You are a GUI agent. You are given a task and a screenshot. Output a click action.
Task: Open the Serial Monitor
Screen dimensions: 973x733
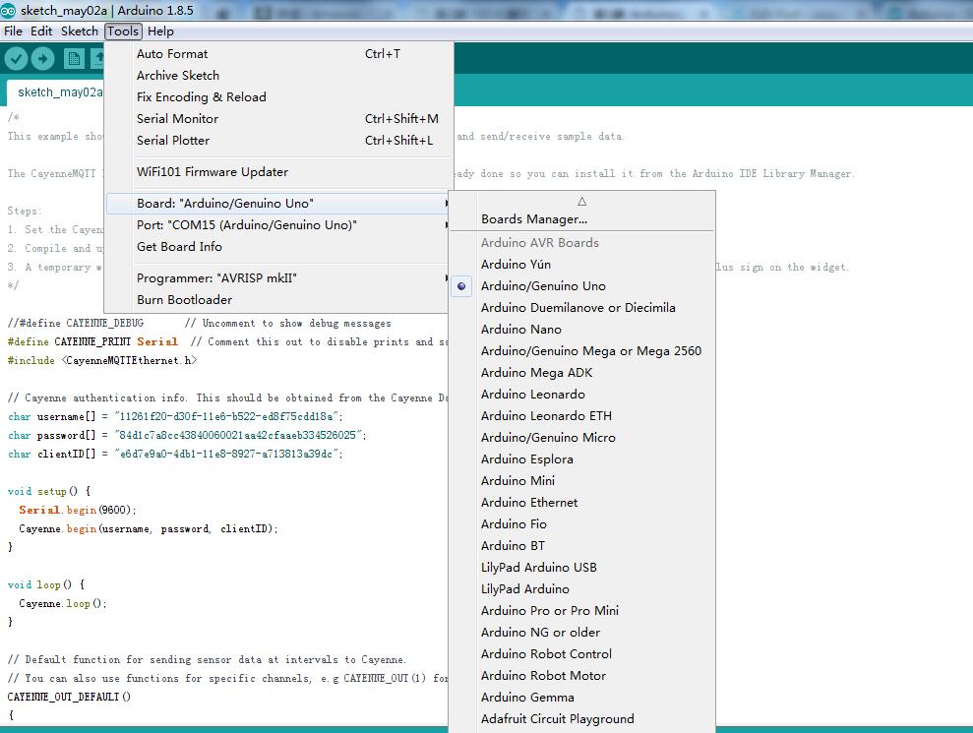[278, 119]
